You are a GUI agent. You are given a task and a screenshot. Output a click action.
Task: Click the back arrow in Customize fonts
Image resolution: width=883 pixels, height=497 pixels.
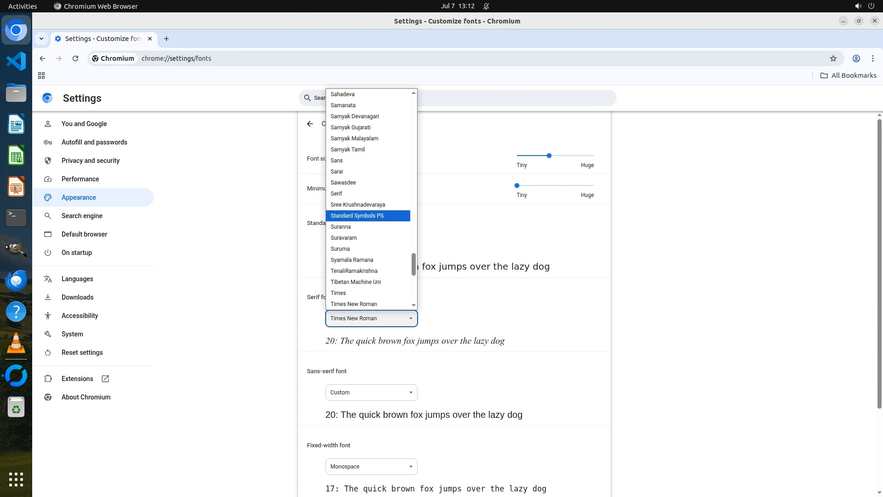310,124
